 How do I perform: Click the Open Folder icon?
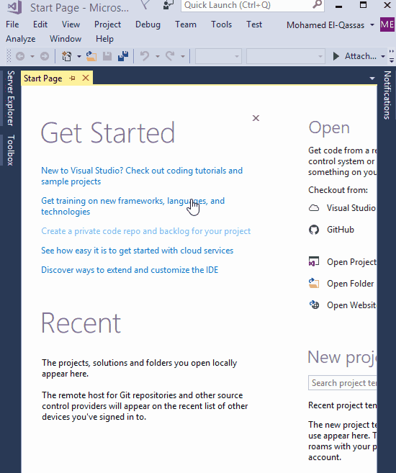click(x=314, y=283)
